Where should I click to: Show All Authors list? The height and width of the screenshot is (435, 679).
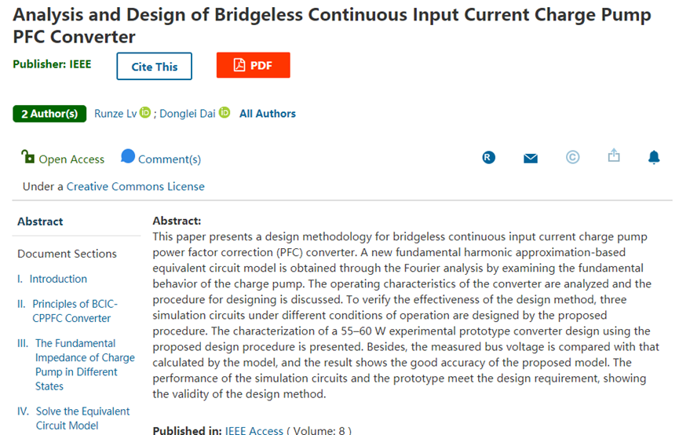pyautogui.click(x=268, y=114)
